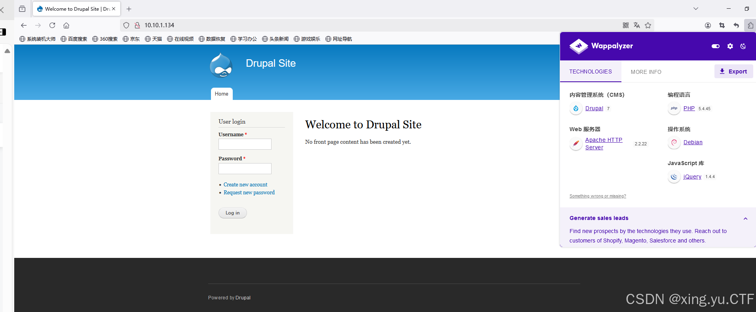The height and width of the screenshot is (312, 756).
Task: Select the Welcome to Drupal Site browser tab
Action: point(77,9)
